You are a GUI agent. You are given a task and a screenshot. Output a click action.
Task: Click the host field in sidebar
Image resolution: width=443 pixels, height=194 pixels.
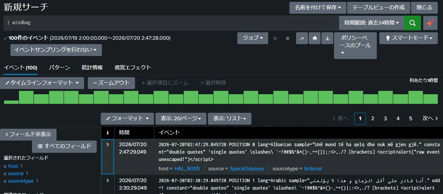click(13, 166)
